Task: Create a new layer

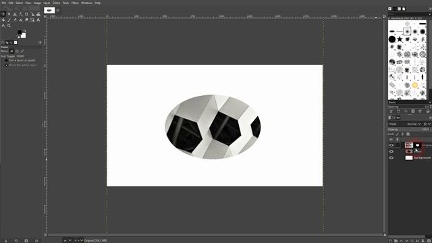Action: click(x=390, y=240)
